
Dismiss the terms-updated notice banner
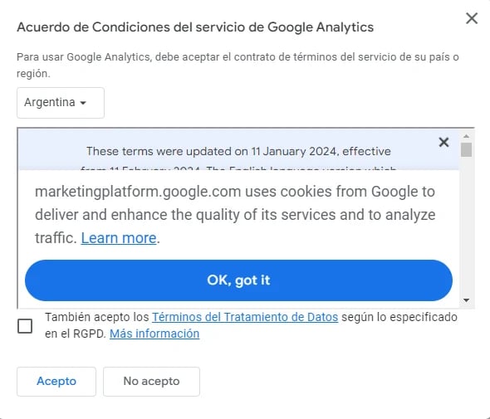pyautogui.click(x=443, y=143)
